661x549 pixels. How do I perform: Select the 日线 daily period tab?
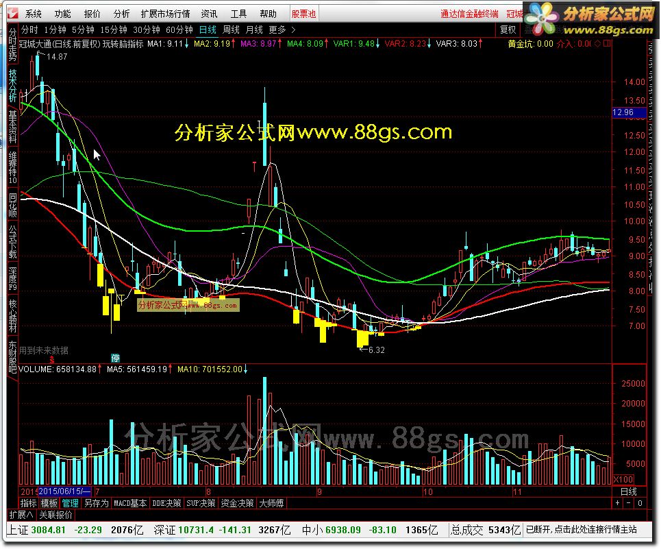pyautogui.click(x=208, y=30)
